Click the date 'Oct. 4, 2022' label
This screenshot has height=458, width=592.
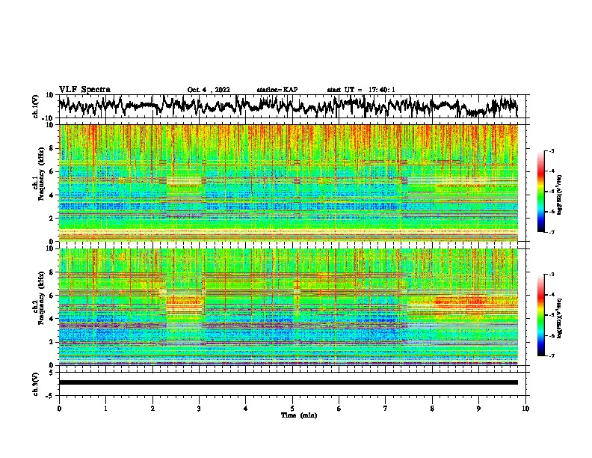point(209,90)
